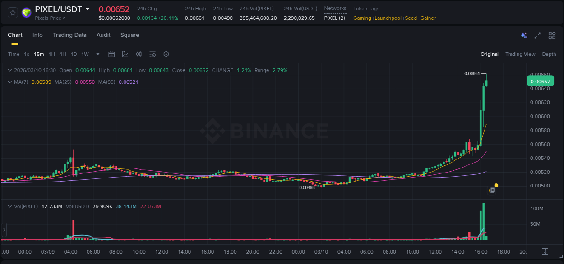Screen dimensions: 564x264
Task: Select the chart style icon
Action: (125, 54)
